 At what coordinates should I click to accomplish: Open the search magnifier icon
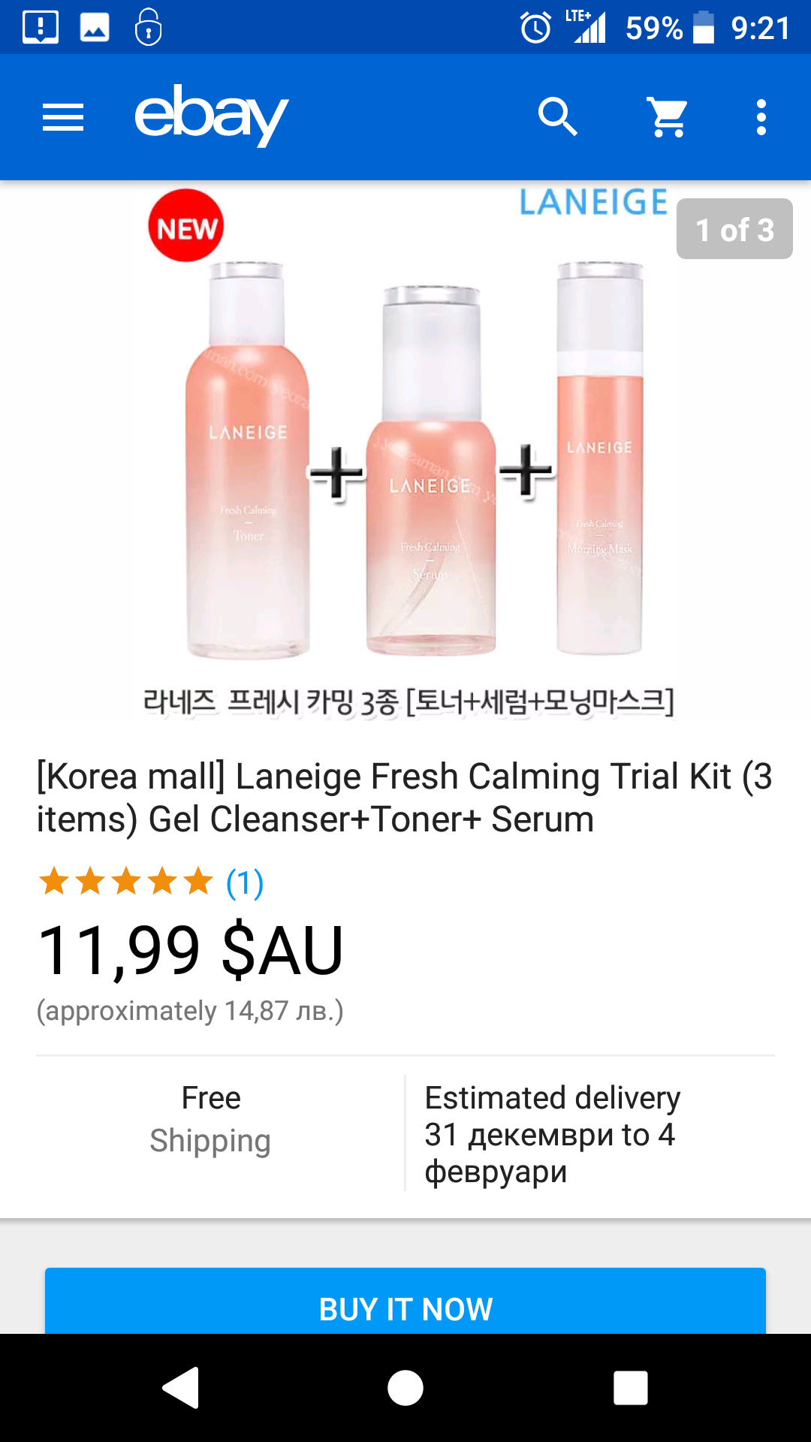(x=558, y=117)
